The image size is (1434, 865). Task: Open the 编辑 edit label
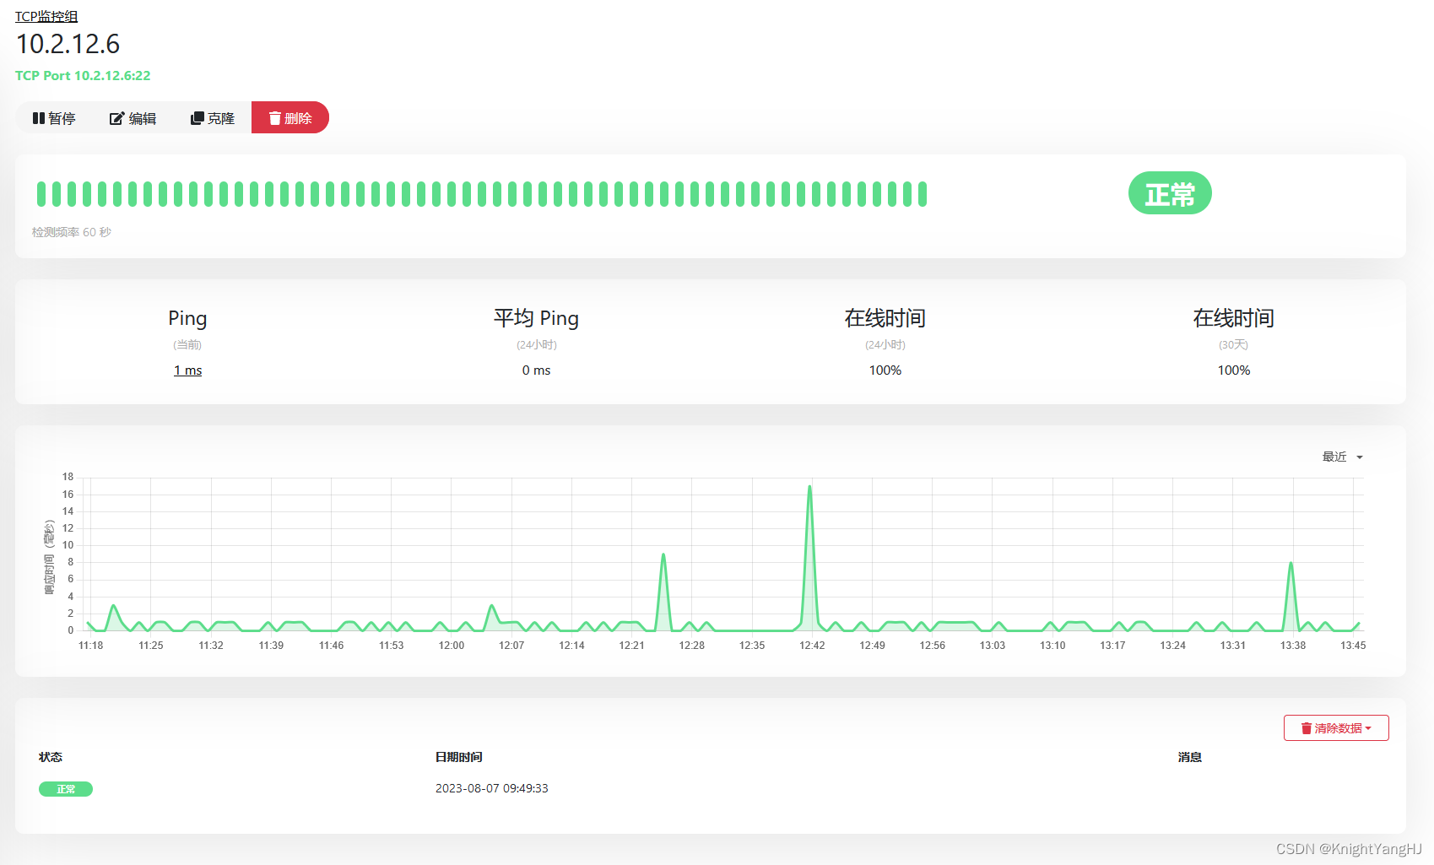[143, 118]
